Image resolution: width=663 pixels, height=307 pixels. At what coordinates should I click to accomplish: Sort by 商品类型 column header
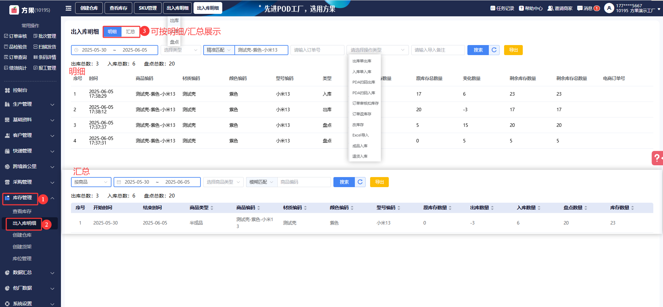tap(201, 208)
